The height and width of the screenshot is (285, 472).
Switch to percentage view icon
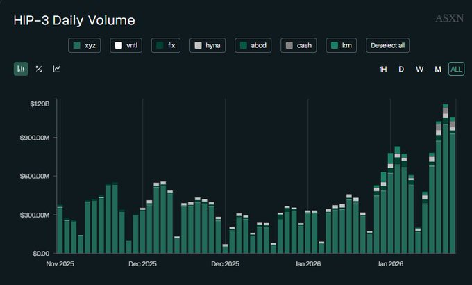39,69
